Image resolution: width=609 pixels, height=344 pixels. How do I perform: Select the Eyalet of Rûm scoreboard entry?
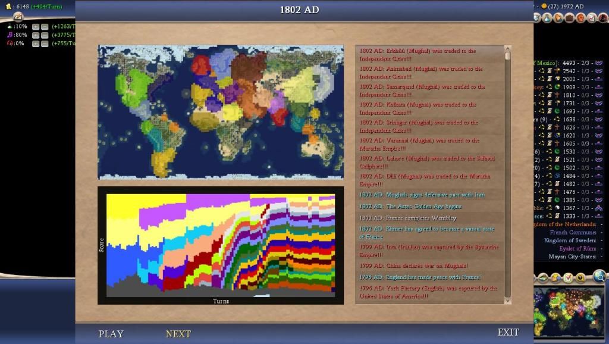[x=577, y=248]
